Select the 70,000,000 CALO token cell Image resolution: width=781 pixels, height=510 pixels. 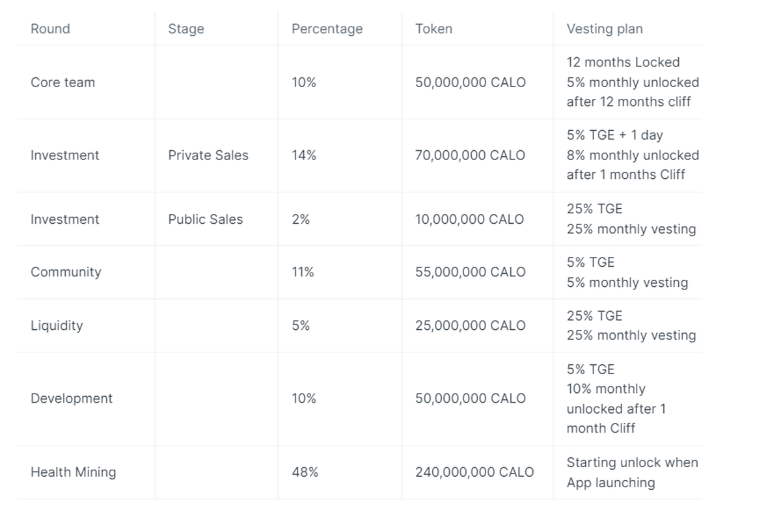[x=470, y=155]
